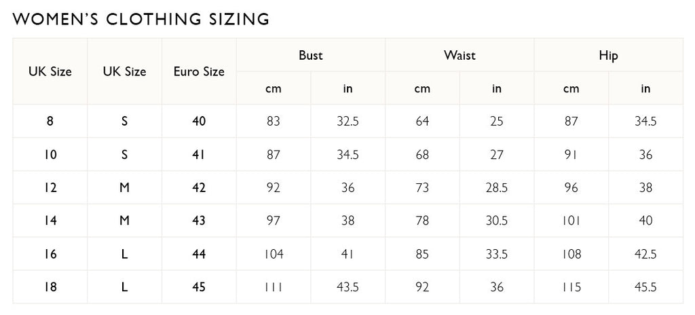Click the 43.5 inch bust measurement
695x315 pixels.
[x=347, y=287]
